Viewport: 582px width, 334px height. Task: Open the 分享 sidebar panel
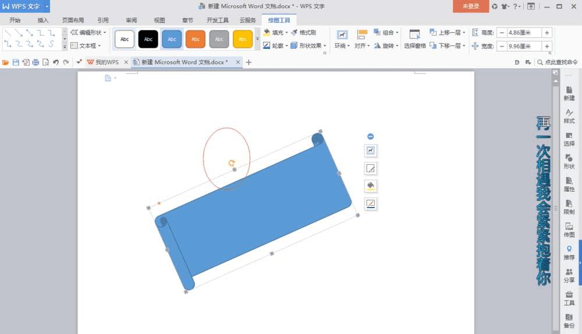[x=569, y=276]
